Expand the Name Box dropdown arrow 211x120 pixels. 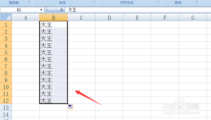point(41,10)
